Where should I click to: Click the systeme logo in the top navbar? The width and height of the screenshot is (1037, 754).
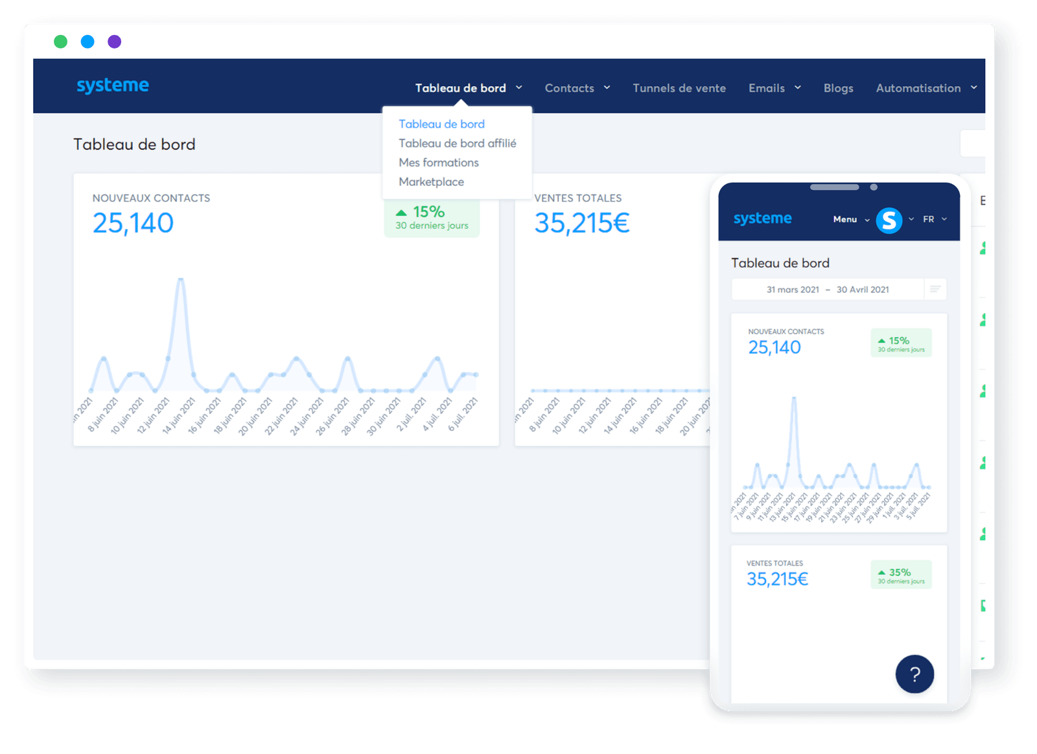pyautogui.click(x=112, y=85)
